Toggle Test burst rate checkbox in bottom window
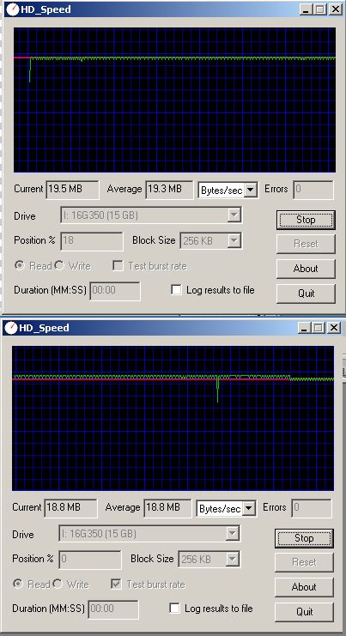346x636 pixels. coord(117,585)
